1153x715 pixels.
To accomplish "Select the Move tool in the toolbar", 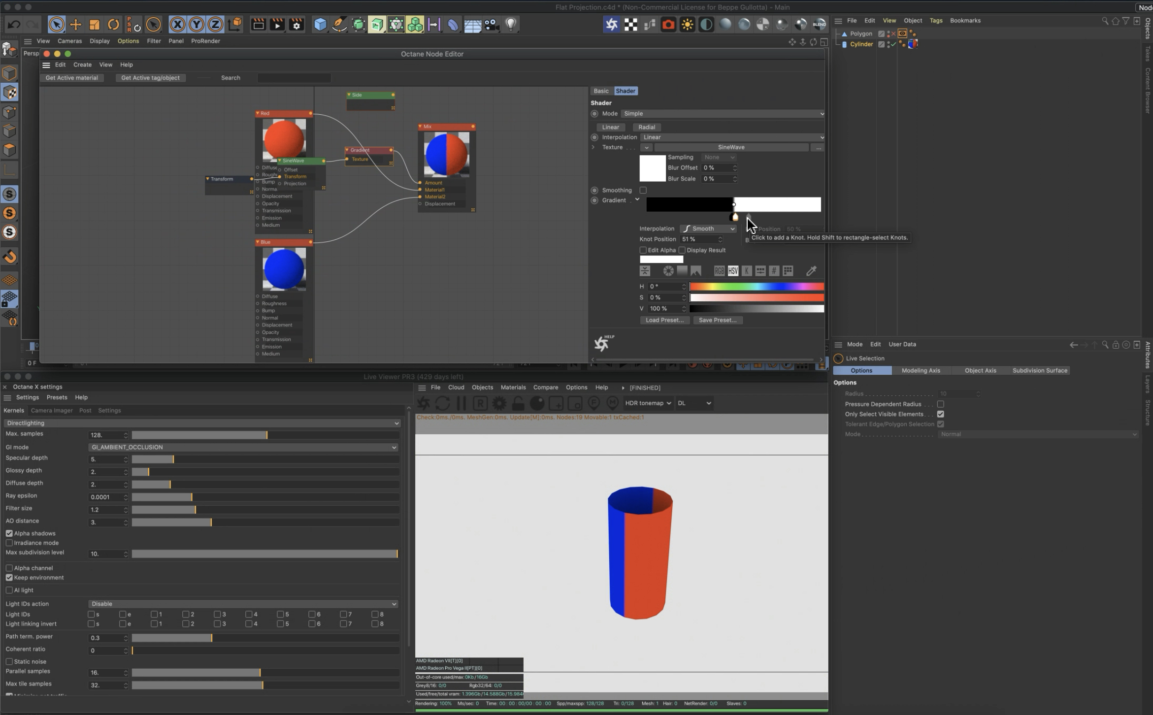I will [75, 24].
